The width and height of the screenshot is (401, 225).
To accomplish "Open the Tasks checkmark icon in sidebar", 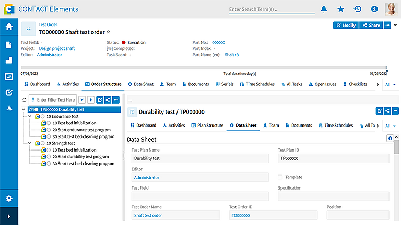I will (x=9, y=92).
